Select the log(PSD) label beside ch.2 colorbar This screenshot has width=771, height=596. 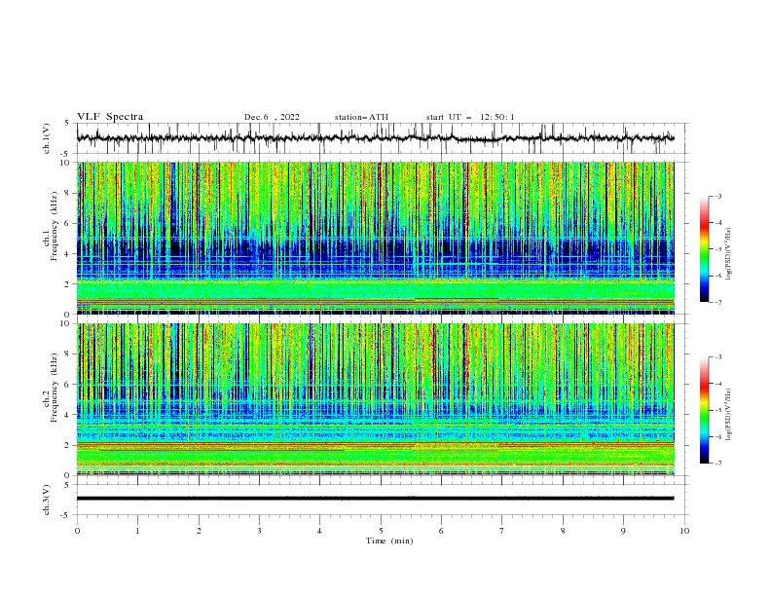click(x=729, y=415)
